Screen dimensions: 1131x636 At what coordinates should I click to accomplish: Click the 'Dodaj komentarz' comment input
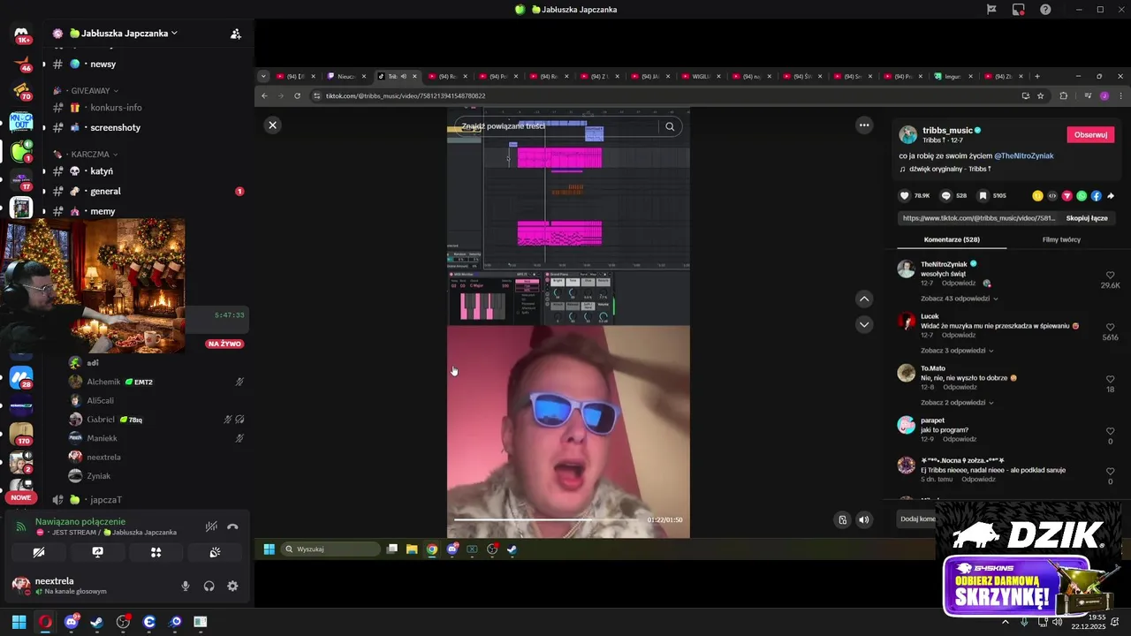click(x=917, y=519)
